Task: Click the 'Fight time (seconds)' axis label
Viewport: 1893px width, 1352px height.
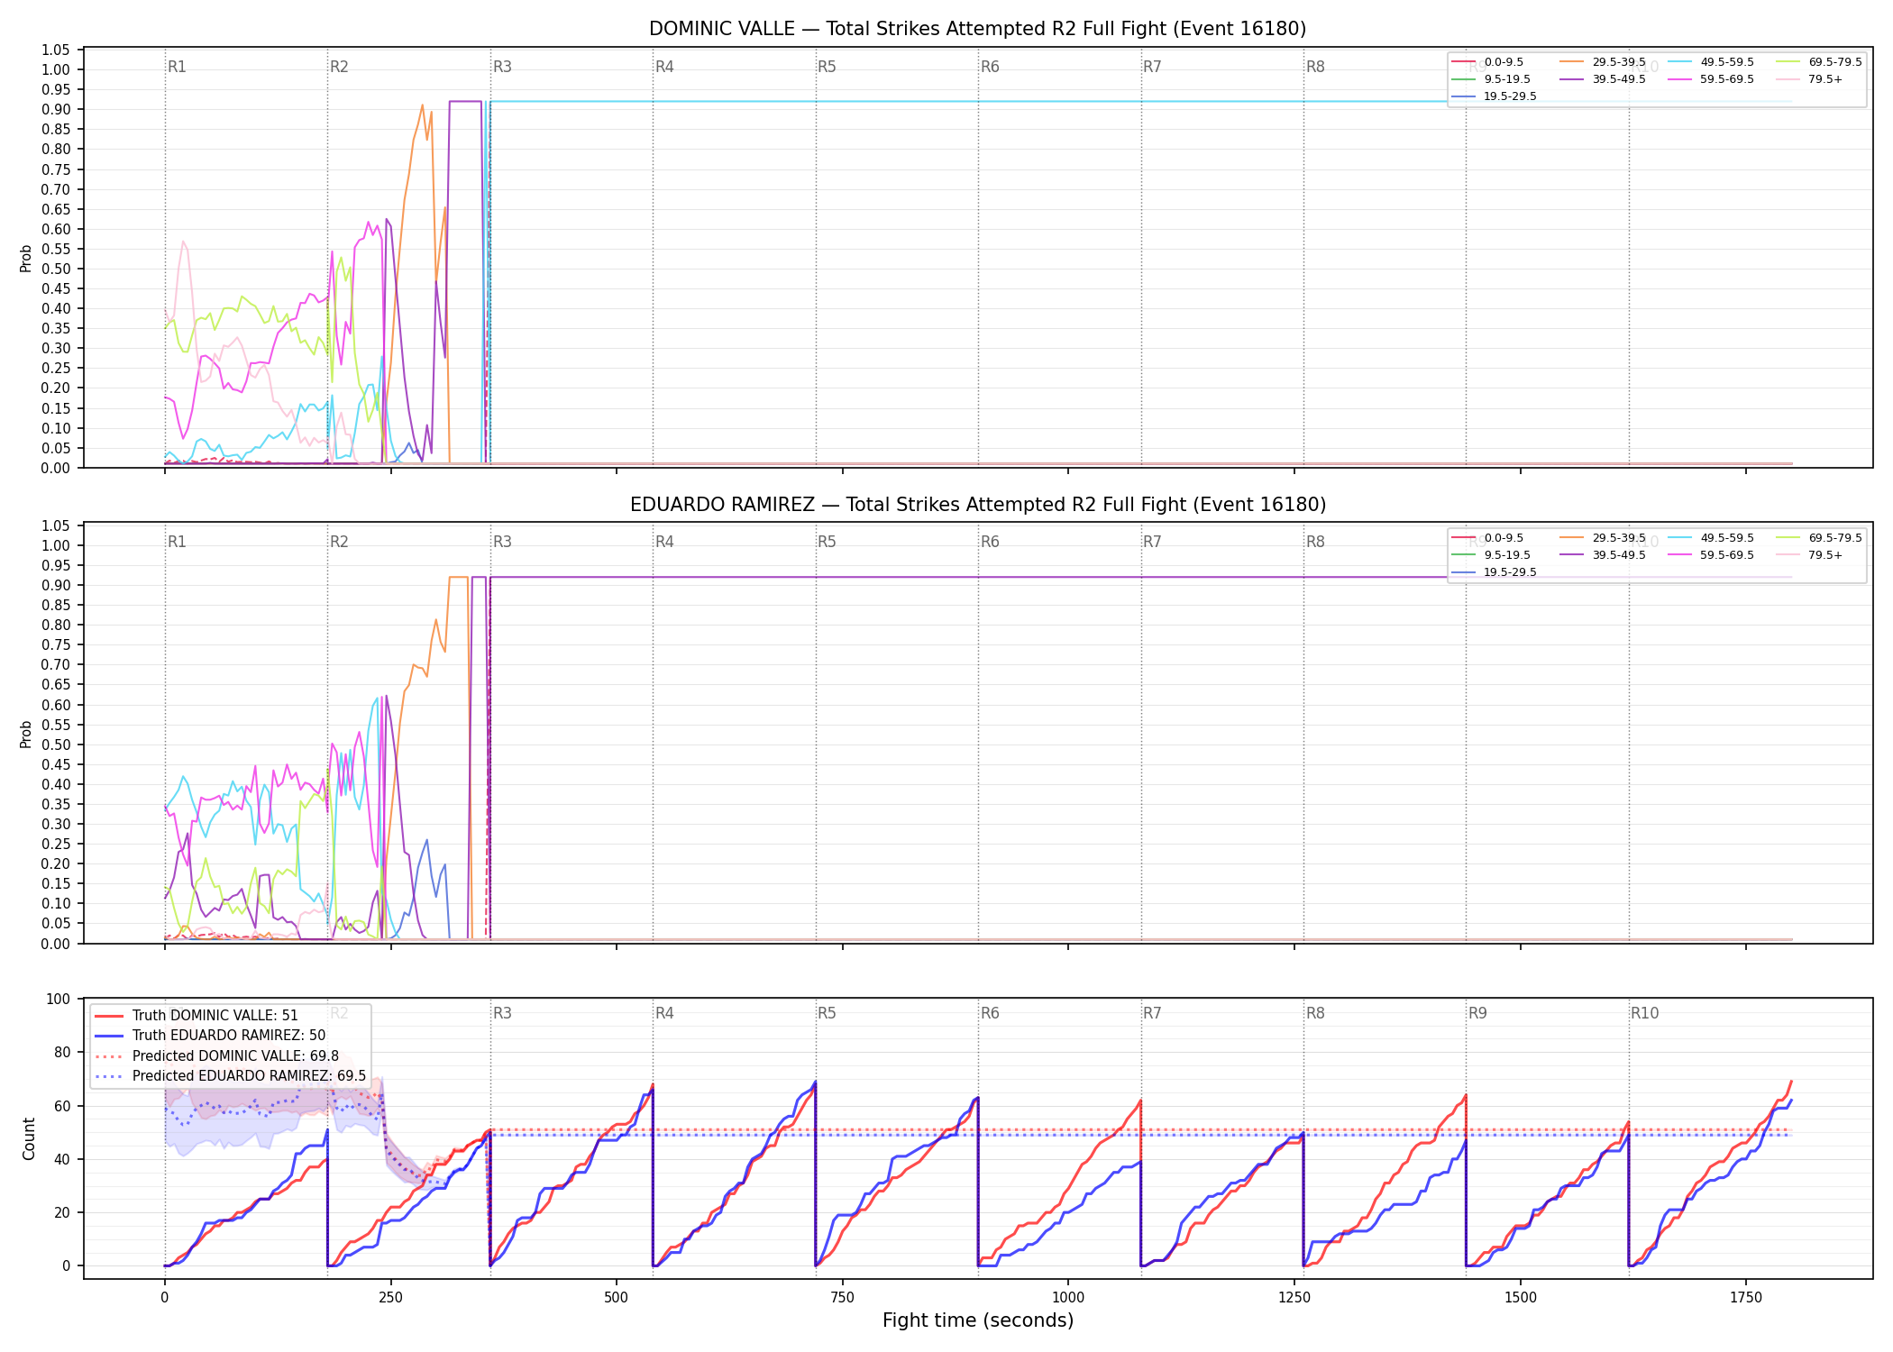Action: [978, 1320]
